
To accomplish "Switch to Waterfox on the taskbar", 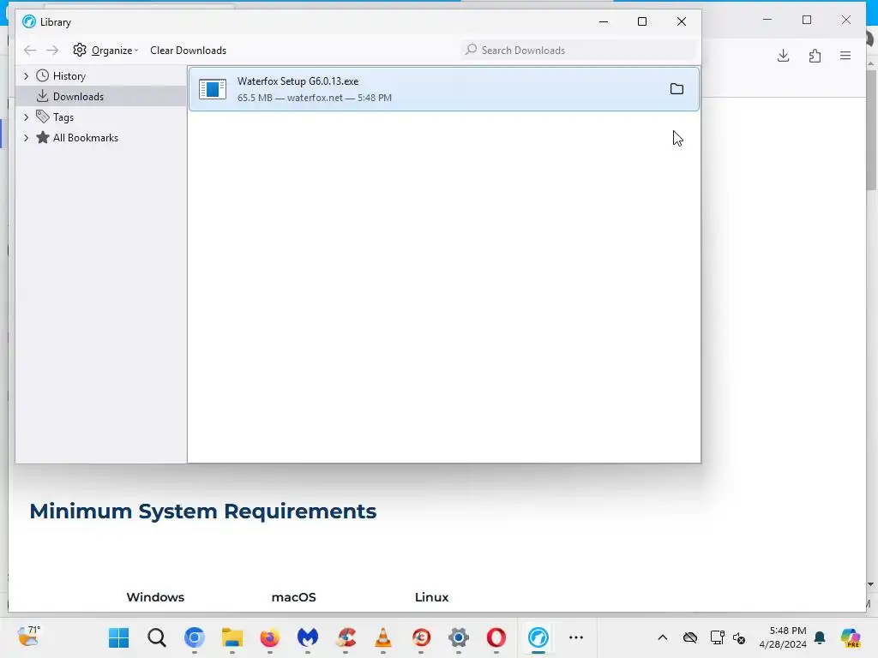I will click(x=538, y=637).
